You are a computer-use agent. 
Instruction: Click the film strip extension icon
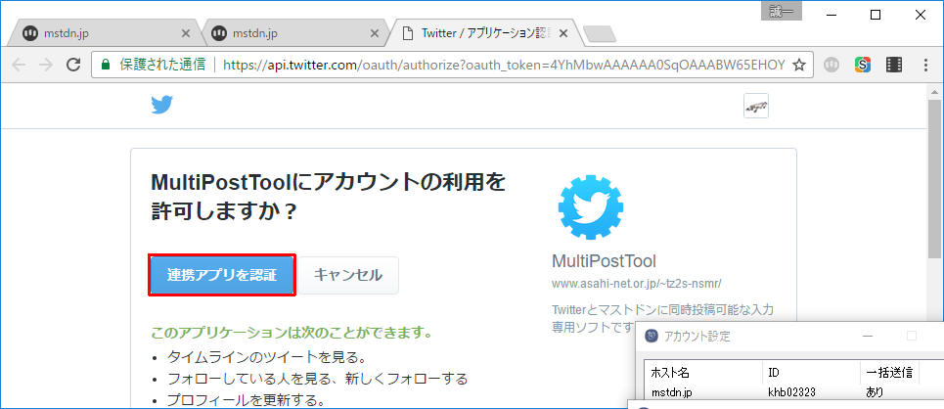tap(894, 65)
